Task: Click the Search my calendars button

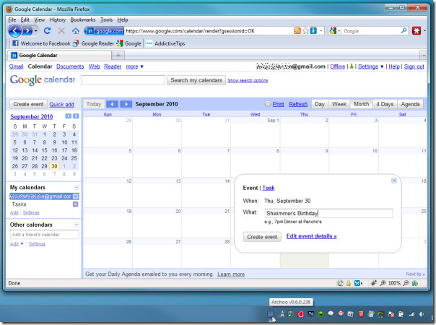Action: click(196, 80)
